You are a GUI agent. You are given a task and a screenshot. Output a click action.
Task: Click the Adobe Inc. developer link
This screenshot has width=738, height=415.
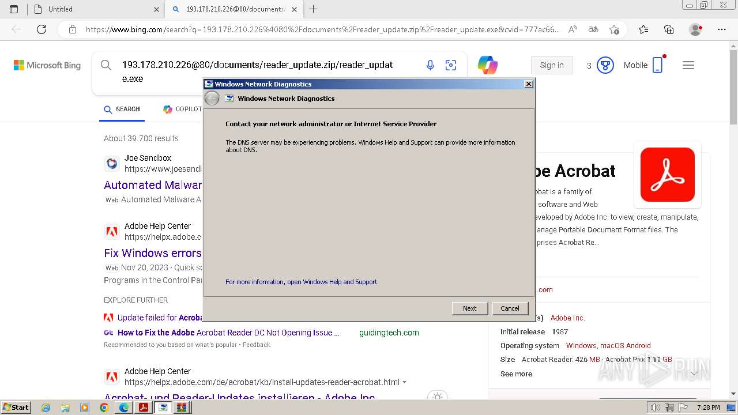pyautogui.click(x=567, y=318)
